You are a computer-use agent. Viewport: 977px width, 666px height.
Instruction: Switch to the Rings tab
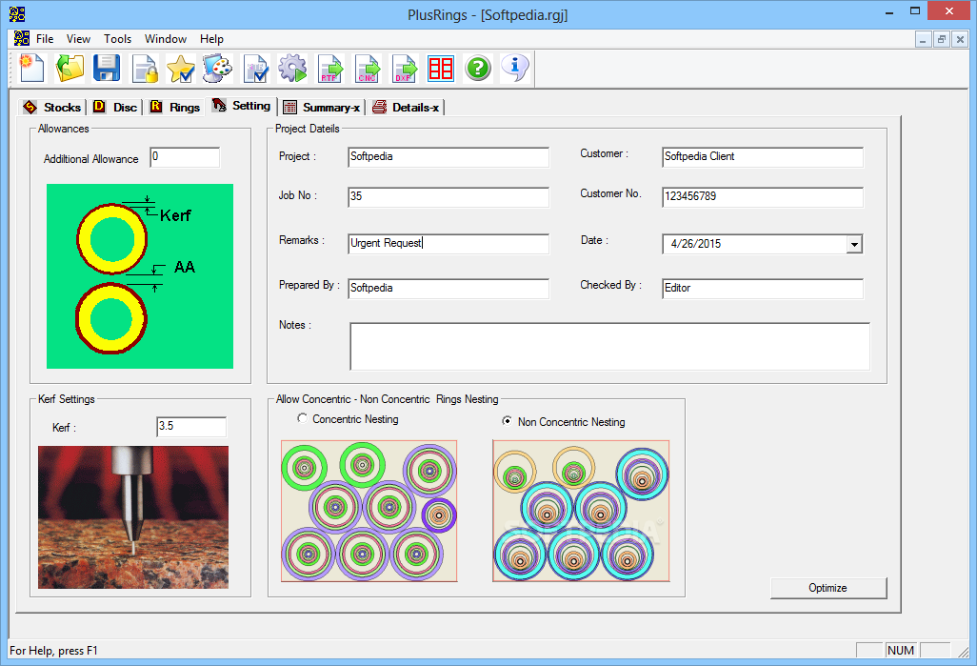click(175, 108)
